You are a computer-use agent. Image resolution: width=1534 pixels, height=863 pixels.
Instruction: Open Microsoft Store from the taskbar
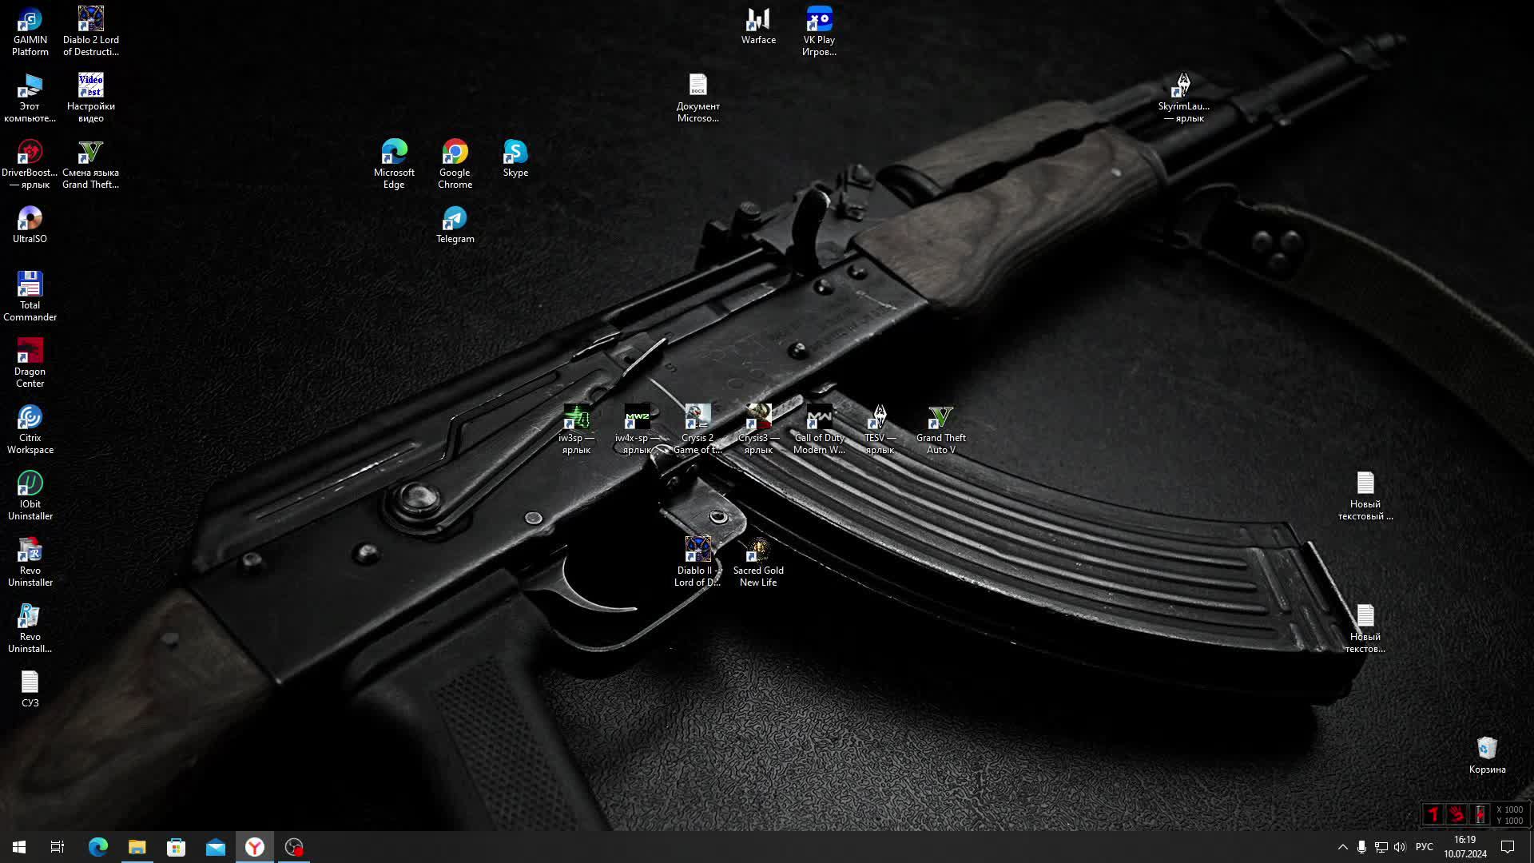click(x=177, y=847)
